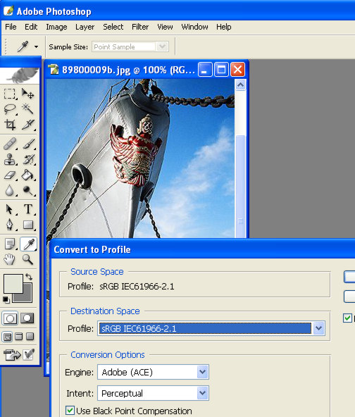Close the 89800009b.jpg document window

click(x=238, y=70)
